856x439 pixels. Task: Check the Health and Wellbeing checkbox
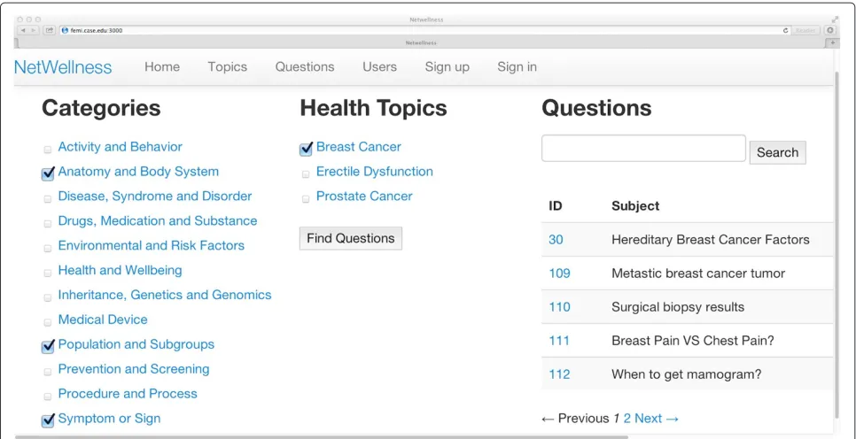[48, 273]
